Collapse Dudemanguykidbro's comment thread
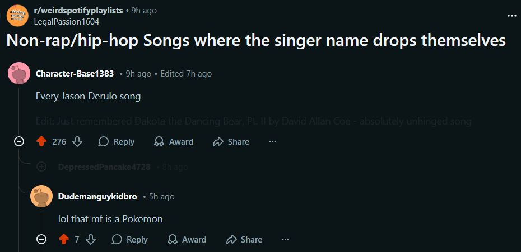This screenshot has height=252, width=521. 41,240
